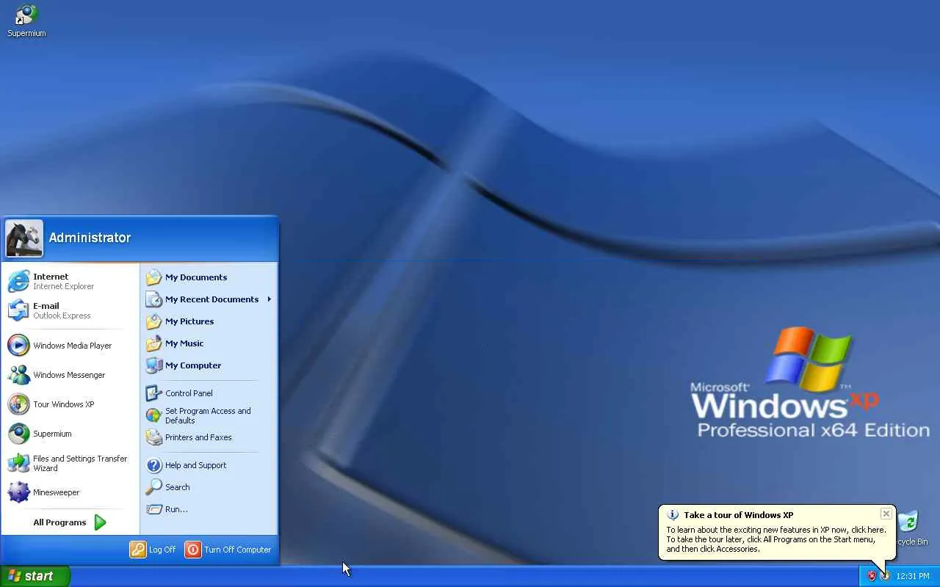
Task: Launch Tour Windows XP from the Start menu
Action: click(x=70, y=404)
